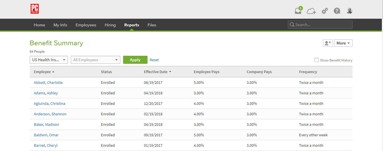Open Abbott, Charlotte employee link
Viewport: 383px width, 151px height.
point(48,82)
